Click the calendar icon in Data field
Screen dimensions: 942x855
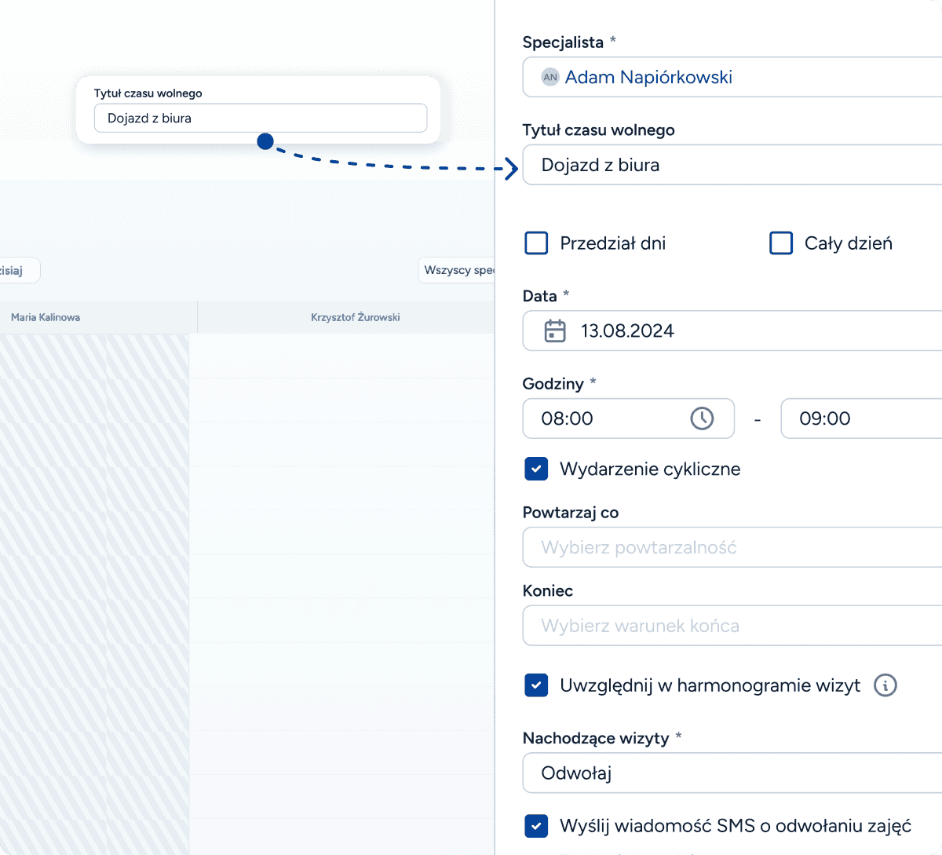(555, 331)
